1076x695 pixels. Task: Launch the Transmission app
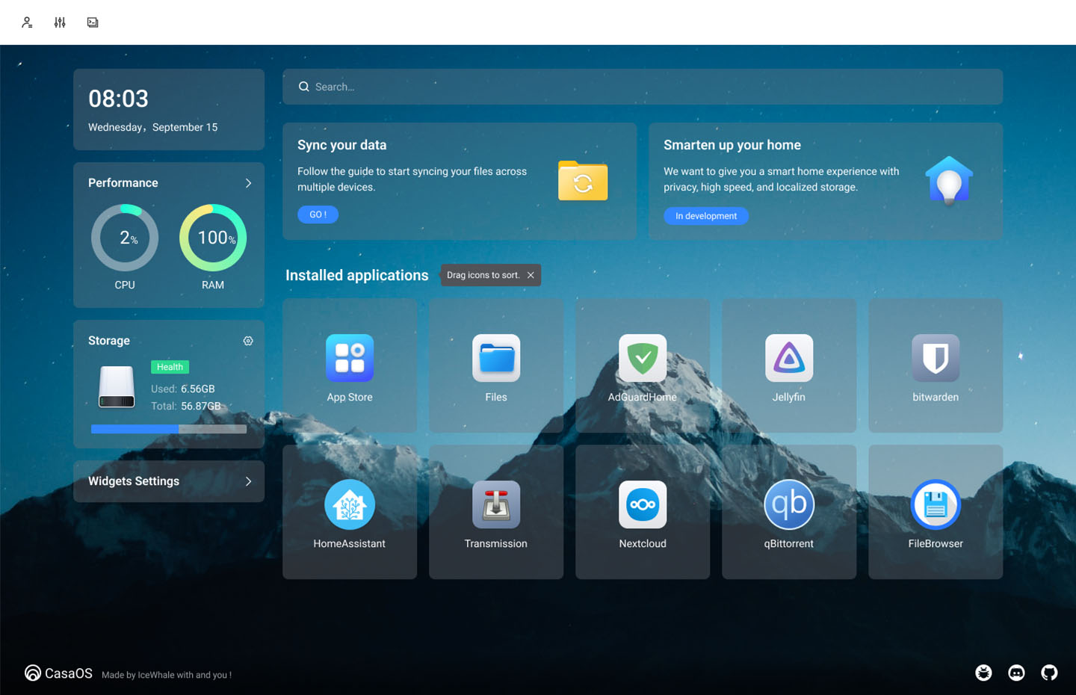pyautogui.click(x=495, y=505)
